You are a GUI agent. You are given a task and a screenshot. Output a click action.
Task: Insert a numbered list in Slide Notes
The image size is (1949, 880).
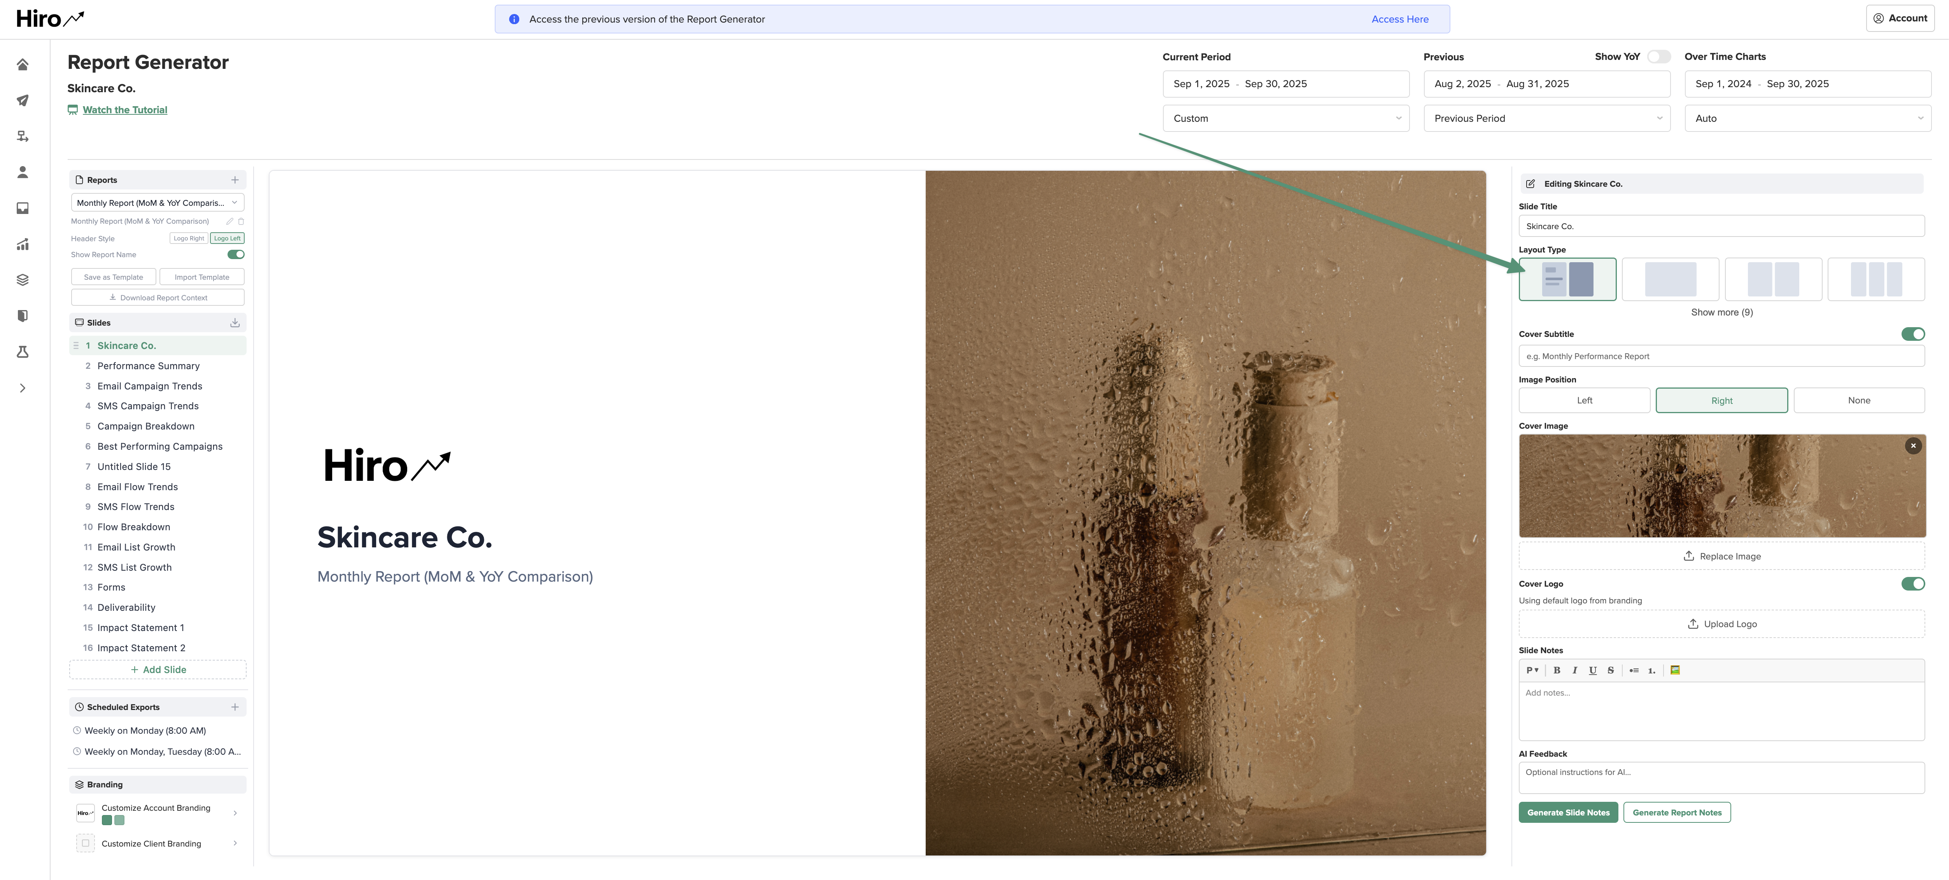(x=1652, y=670)
